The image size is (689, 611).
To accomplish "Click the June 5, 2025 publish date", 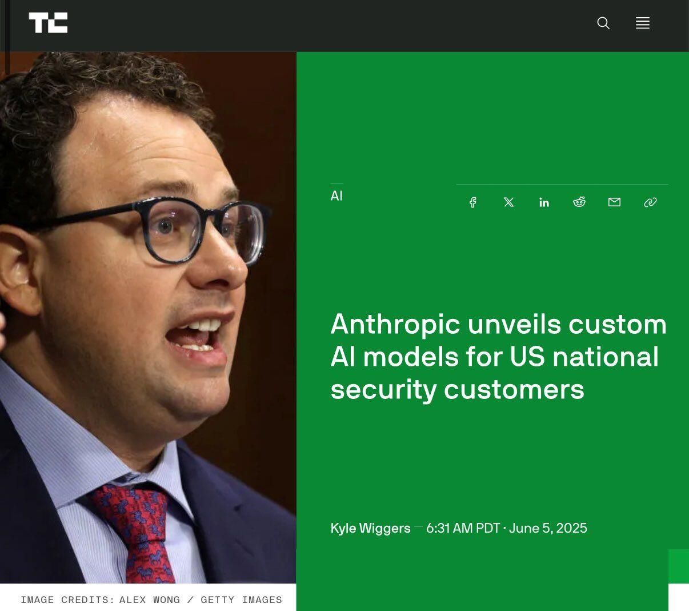I will 548,528.
